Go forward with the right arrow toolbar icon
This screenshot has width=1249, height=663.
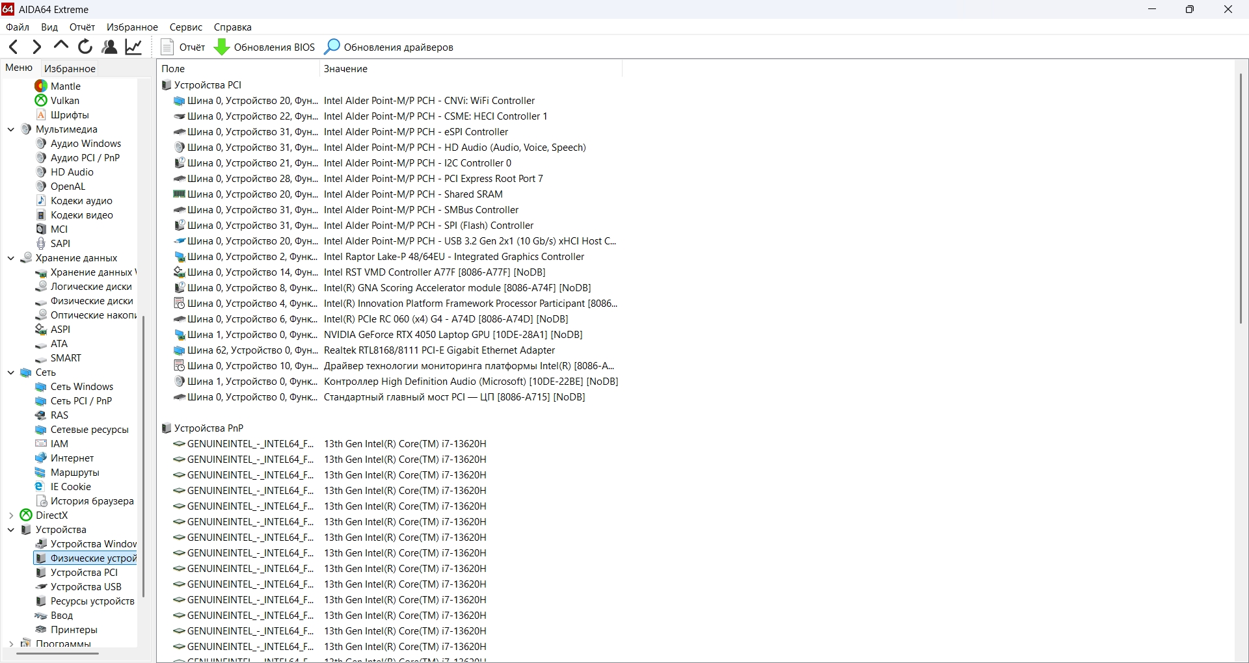(36, 47)
